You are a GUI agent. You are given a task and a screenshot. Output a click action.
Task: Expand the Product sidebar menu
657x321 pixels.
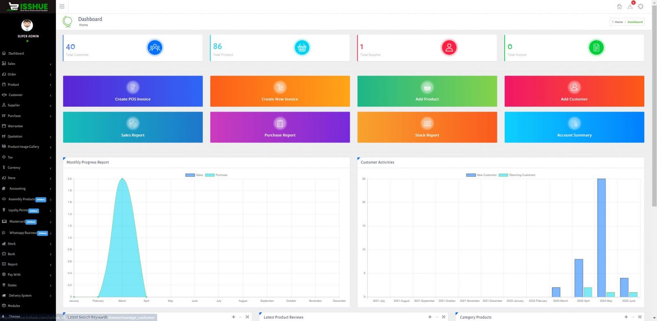pyautogui.click(x=27, y=85)
